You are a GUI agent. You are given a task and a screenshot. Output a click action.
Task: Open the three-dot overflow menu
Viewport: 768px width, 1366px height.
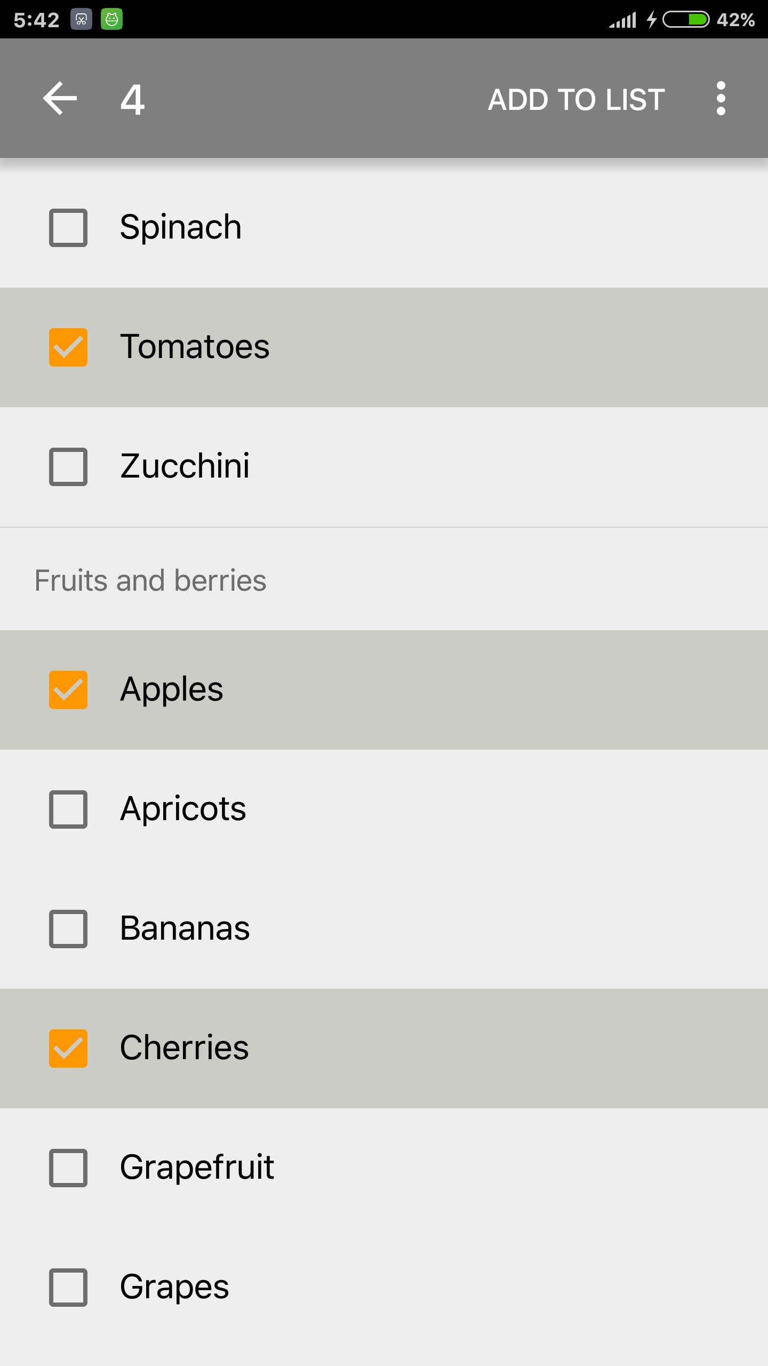[721, 99]
